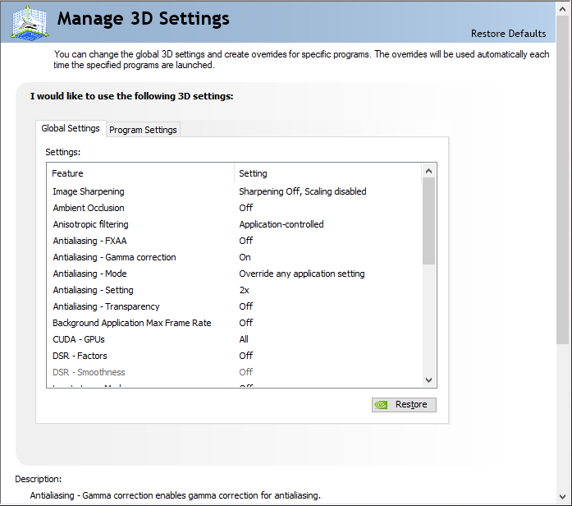Open the 'Override any application setting' value
The width and height of the screenshot is (572, 506).
coord(302,274)
